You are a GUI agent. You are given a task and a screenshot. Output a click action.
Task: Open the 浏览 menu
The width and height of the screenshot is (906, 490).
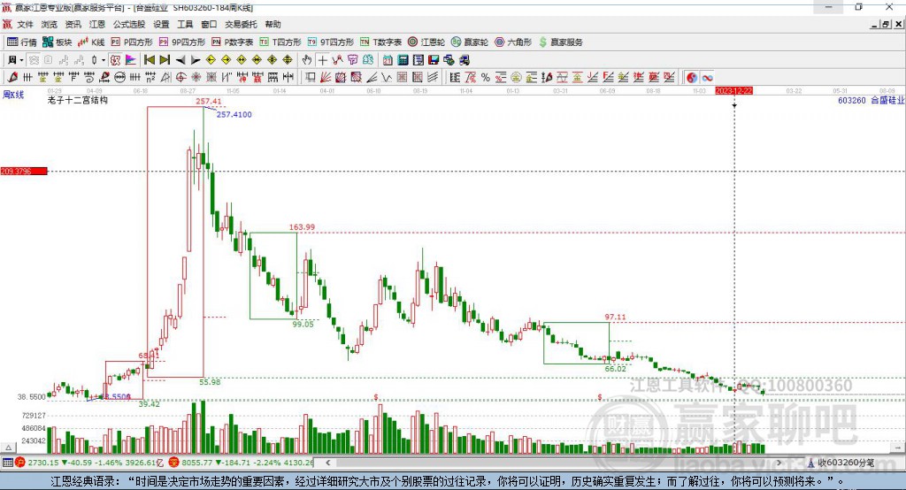tap(50, 24)
